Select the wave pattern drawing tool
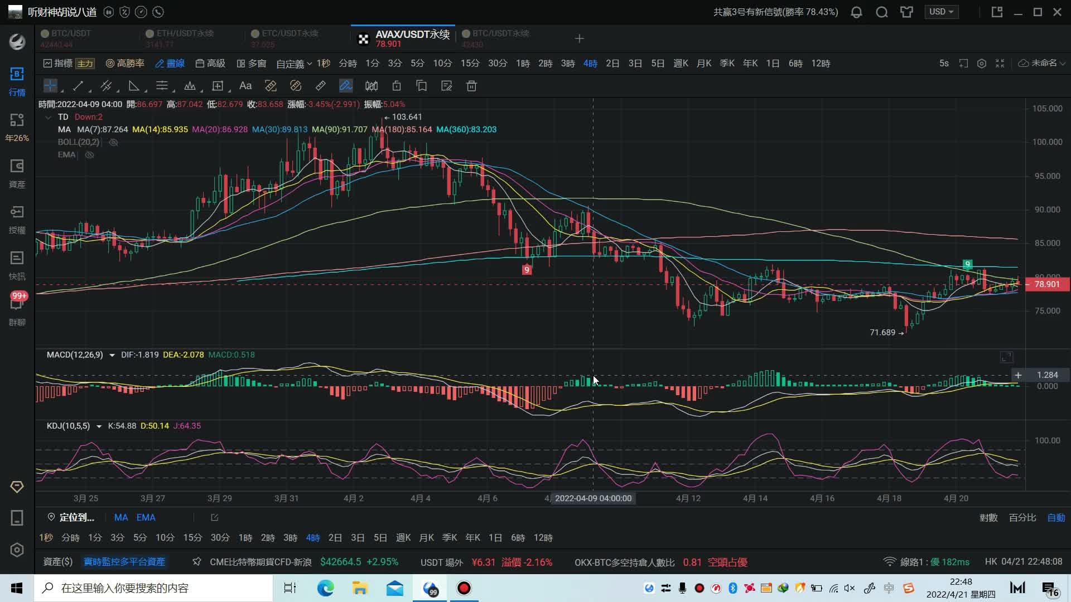Viewport: 1071px width, 602px height. click(x=190, y=86)
